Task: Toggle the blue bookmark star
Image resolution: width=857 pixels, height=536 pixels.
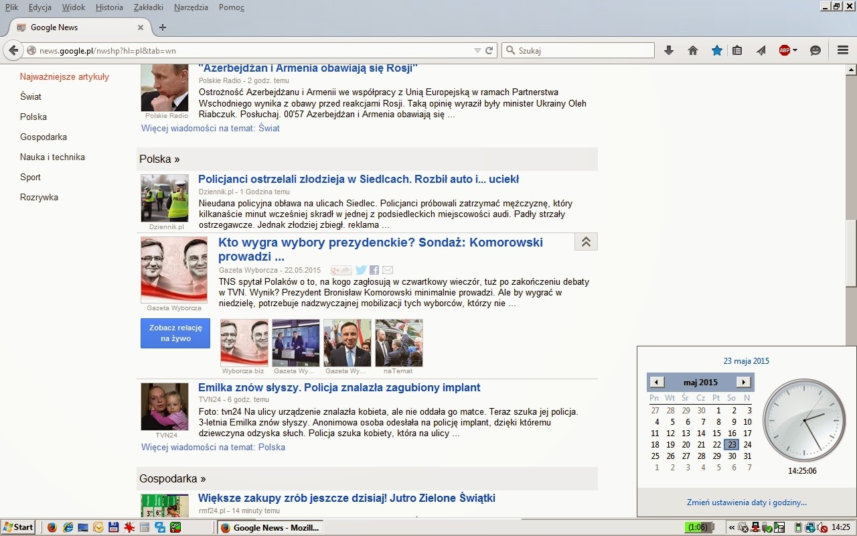Action: 717,50
